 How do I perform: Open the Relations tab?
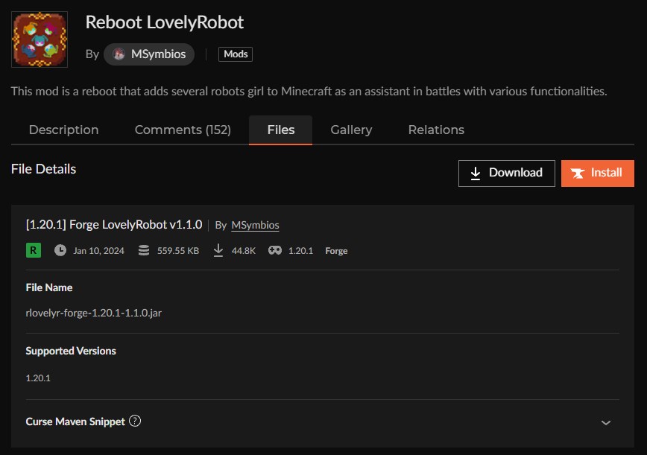[x=436, y=130]
